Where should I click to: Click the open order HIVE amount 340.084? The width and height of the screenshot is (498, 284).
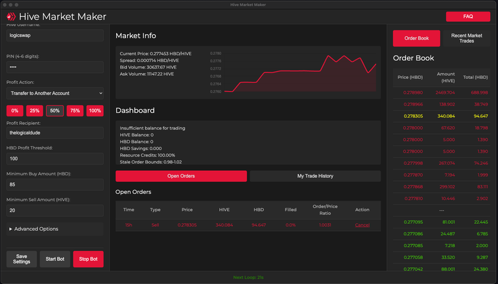[x=224, y=225]
